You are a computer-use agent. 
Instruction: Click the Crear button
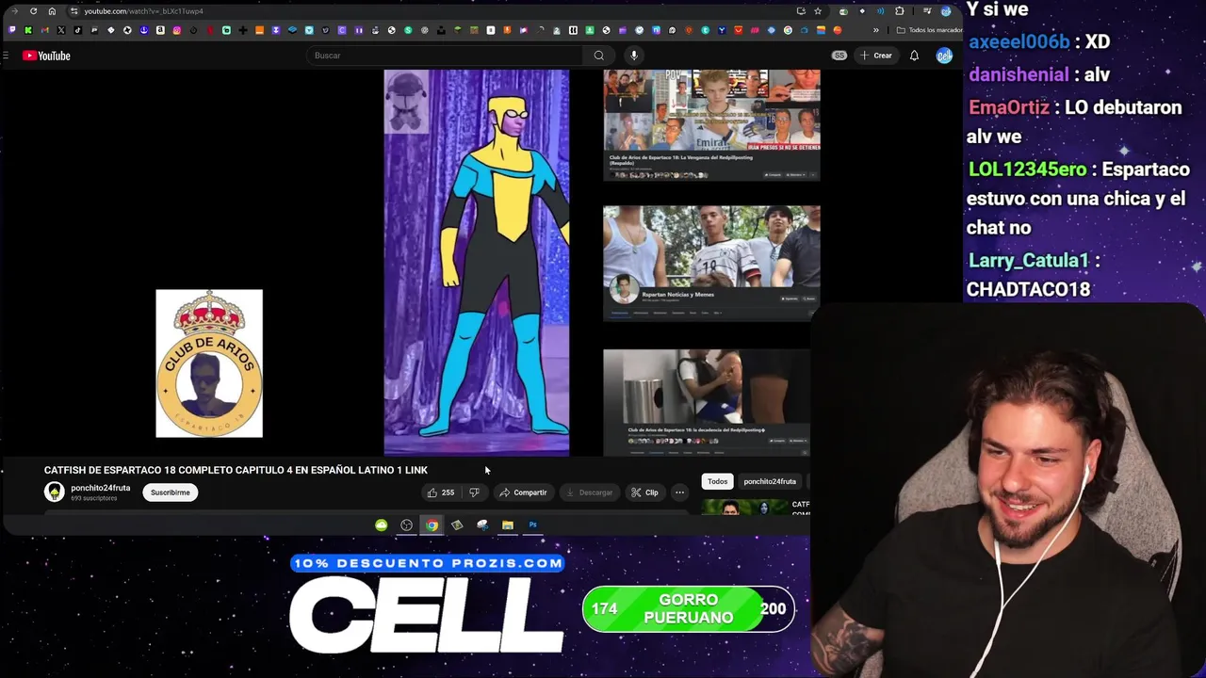tap(875, 56)
